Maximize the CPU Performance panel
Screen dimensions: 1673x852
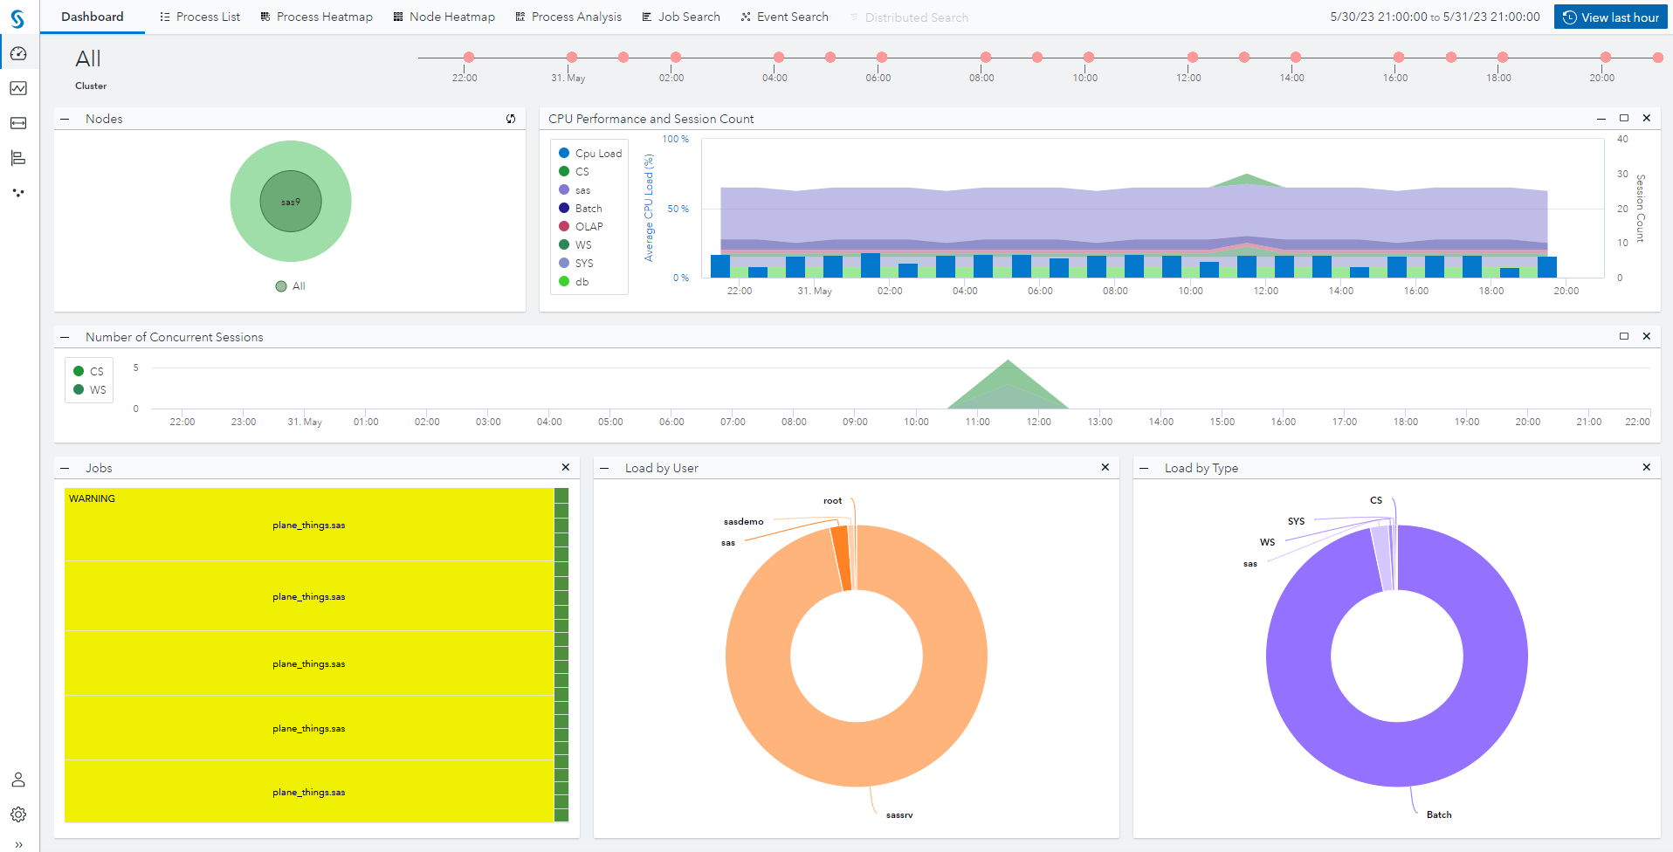(1624, 118)
